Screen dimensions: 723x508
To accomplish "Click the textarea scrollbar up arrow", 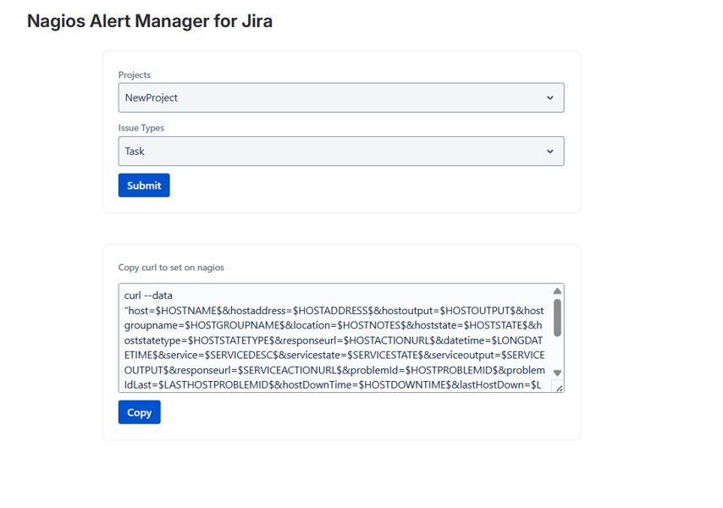I will pyautogui.click(x=557, y=291).
